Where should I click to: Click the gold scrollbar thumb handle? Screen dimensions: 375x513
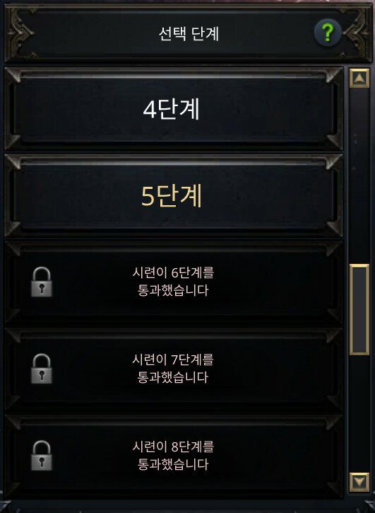359,309
